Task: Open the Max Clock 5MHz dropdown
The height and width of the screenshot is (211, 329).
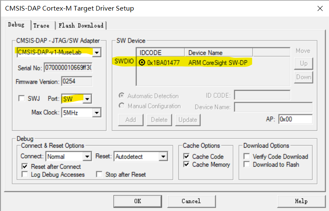Action: [x=96, y=113]
